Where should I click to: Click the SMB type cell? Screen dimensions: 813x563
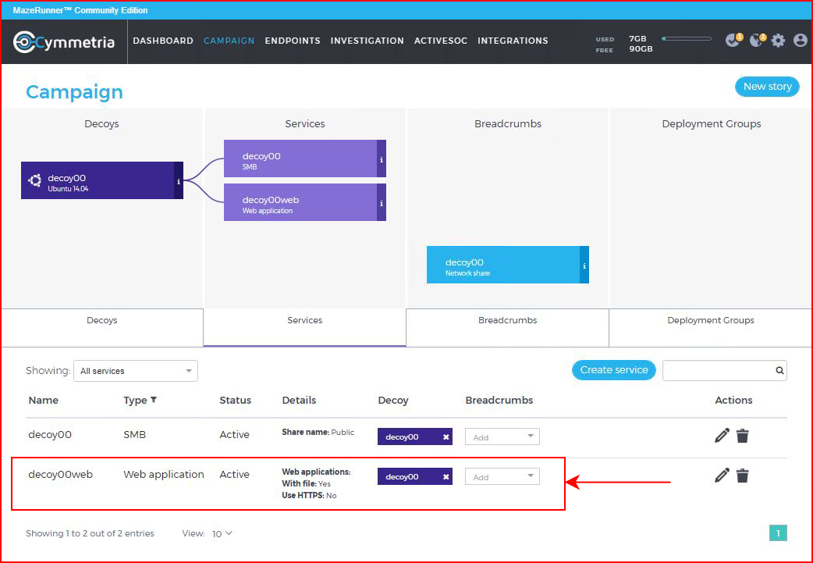click(x=135, y=435)
